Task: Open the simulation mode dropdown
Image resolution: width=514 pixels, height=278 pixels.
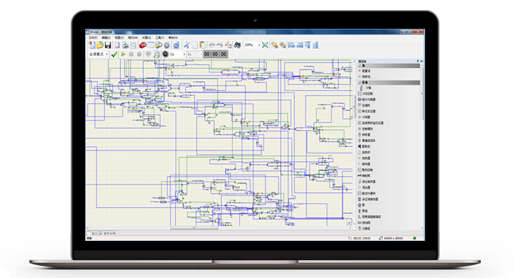Action: [106, 53]
